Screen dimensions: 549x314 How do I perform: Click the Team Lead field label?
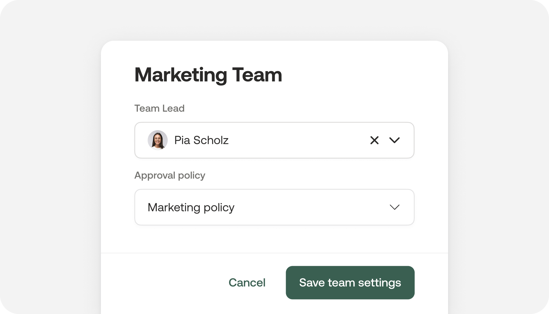(x=159, y=108)
